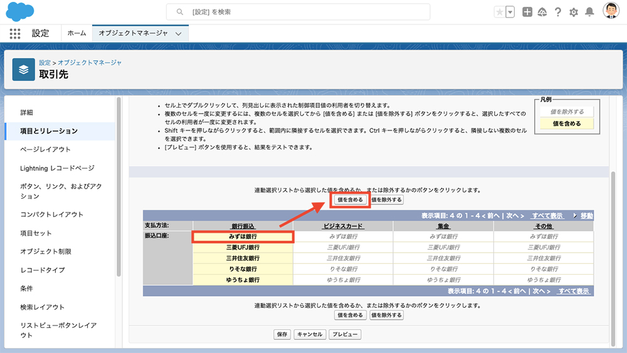Click the Salesforce cloud logo

[19, 11]
